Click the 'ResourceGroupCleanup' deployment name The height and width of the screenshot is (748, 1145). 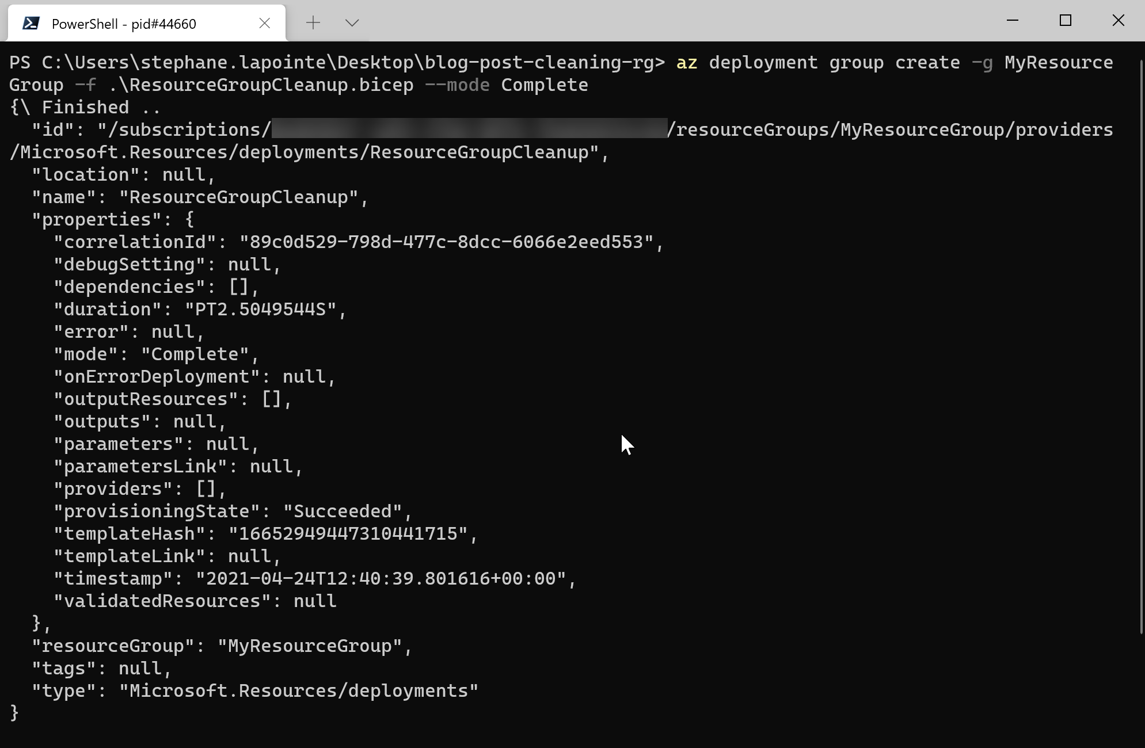click(x=242, y=197)
